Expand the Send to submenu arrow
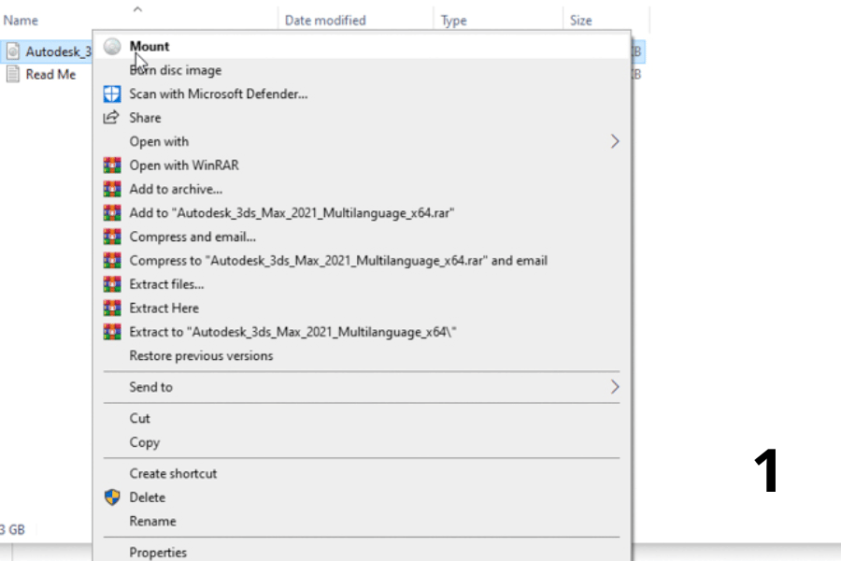The height and width of the screenshot is (561, 841). coord(614,387)
